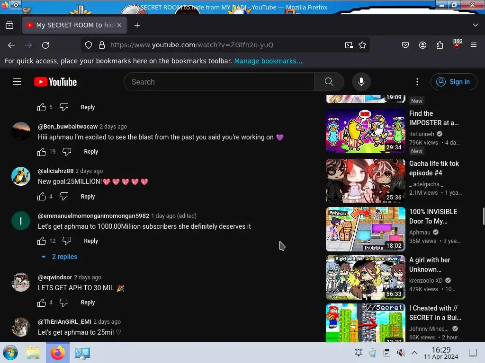Viewport: 485px width, 363px height.
Task: Open YouTube settings three-dot menu
Action: [x=417, y=82]
